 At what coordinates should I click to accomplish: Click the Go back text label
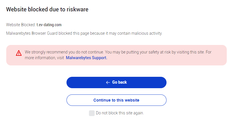(x=119, y=82)
